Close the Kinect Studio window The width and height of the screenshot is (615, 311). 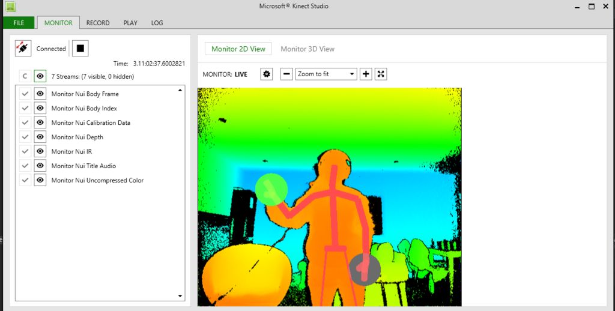click(605, 6)
